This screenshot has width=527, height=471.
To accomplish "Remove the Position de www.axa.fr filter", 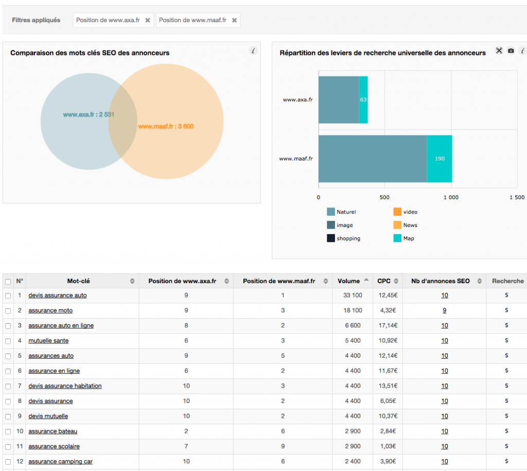I will tap(148, 20).
